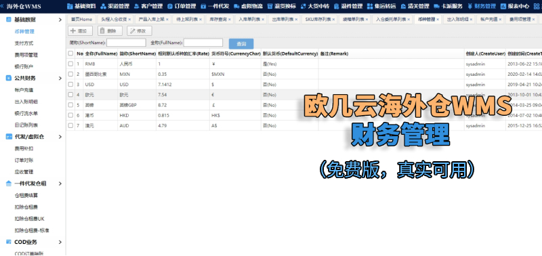Open the 大货中转 menu icon
Viewport: 542px width, 256px height.
tap(304, 6)
